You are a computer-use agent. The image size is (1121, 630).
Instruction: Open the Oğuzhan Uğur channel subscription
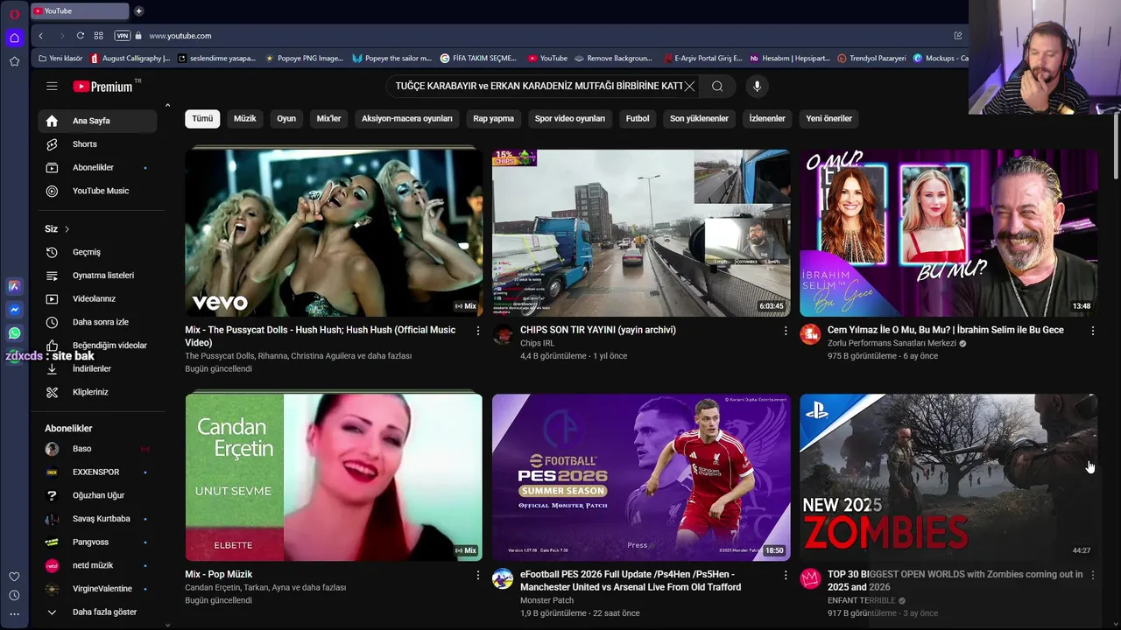[x=97, y=495]
